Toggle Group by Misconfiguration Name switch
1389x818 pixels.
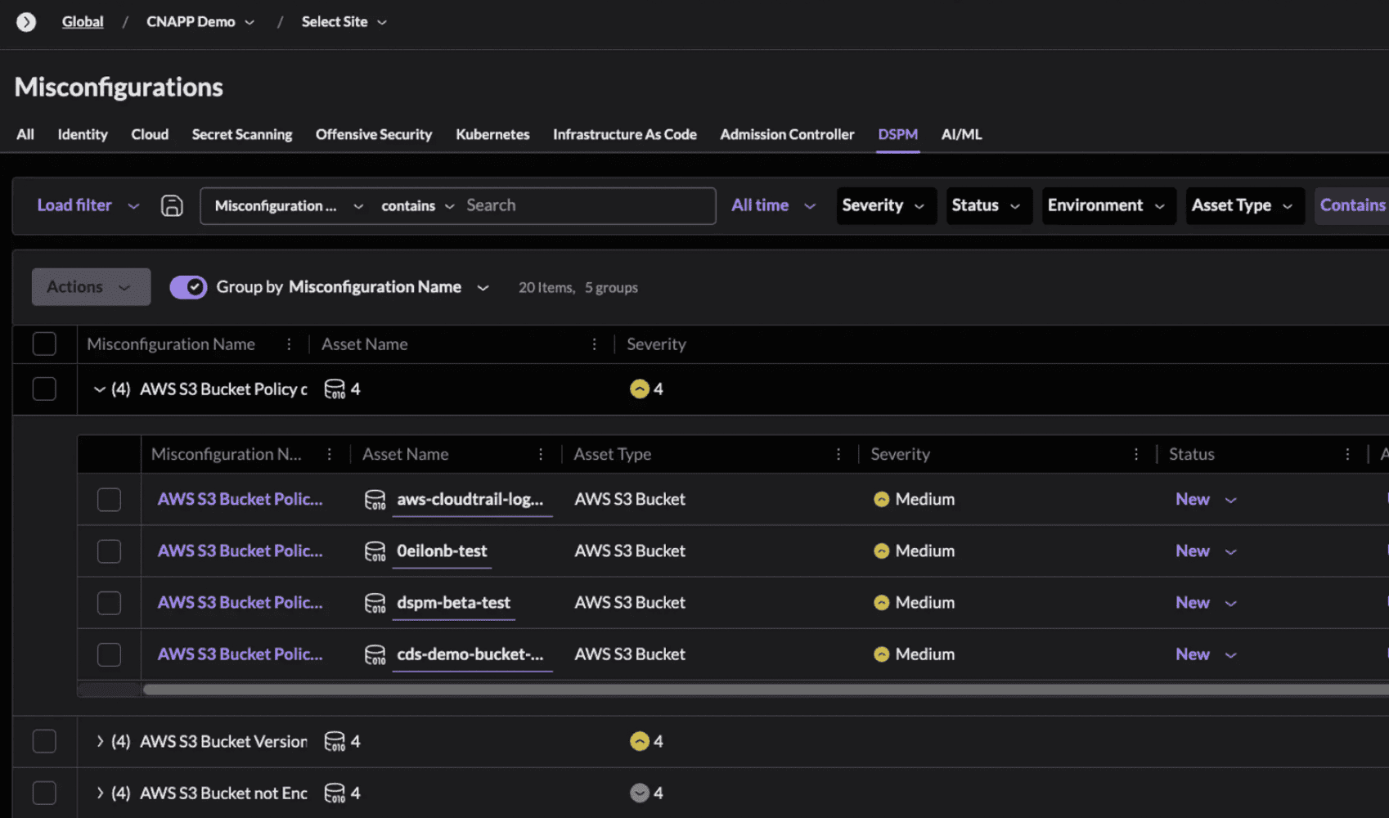[x=188, y=287]
